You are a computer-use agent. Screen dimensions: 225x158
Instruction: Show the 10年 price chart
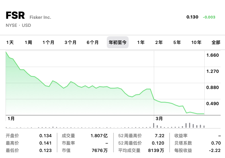196,43
